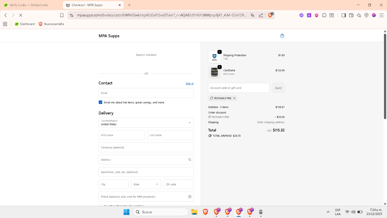Viewport: 387px width, 218px height.
Task: Focus the Company (optional) field
Action: coord(146,147)
